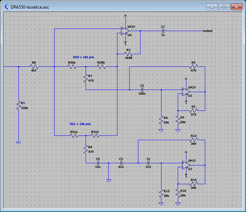Image resolution: width=246 pixels, height=212 pixels.
Task: Select resistor R51a symbol
Action: coord(74,136)
